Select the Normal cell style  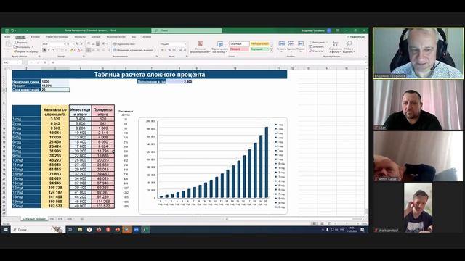pos(239,43)
